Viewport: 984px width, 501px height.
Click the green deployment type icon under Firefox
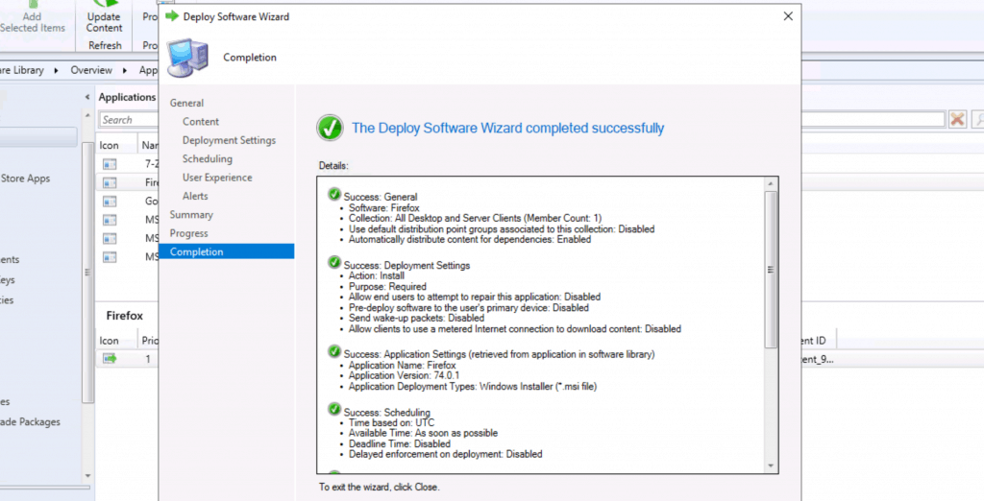click(110, 359)
